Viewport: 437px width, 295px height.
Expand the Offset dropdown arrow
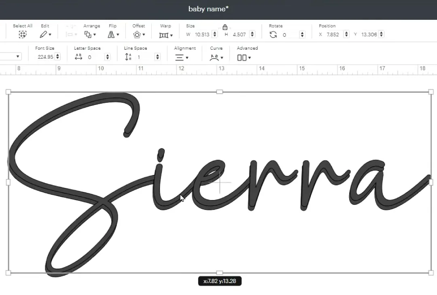coord(144,35)
